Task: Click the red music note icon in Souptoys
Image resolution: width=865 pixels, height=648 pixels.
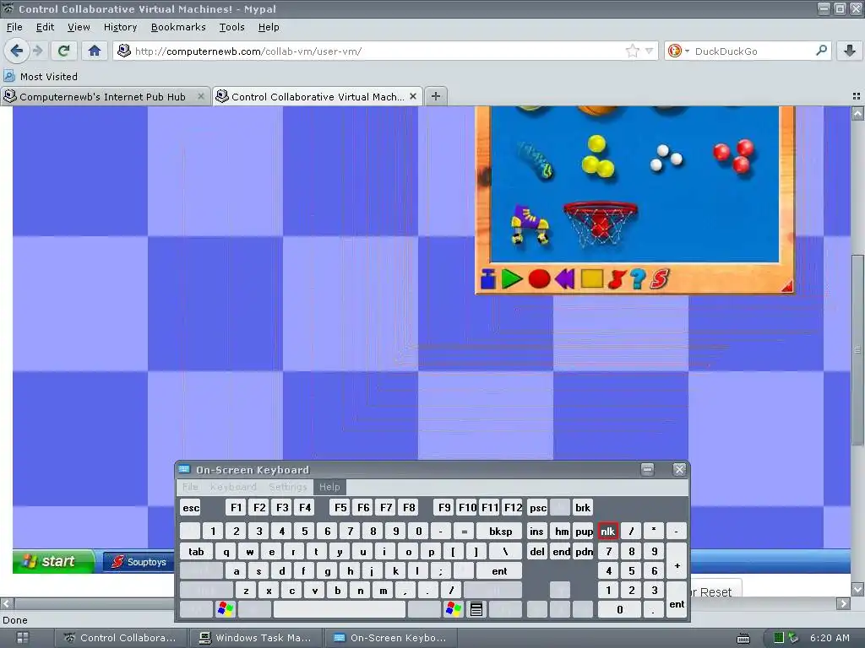Action: pyautogui.click(x=616, y=278)
